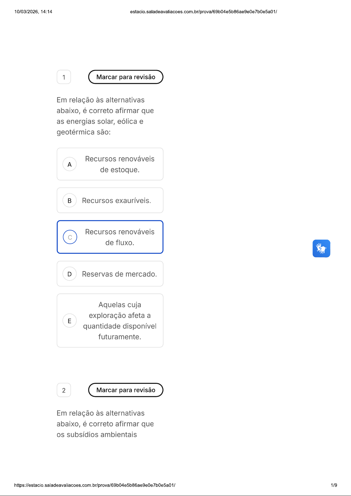351x496 pixels.
Task: Click the page counter 1/9
Action: coord(334,485)
